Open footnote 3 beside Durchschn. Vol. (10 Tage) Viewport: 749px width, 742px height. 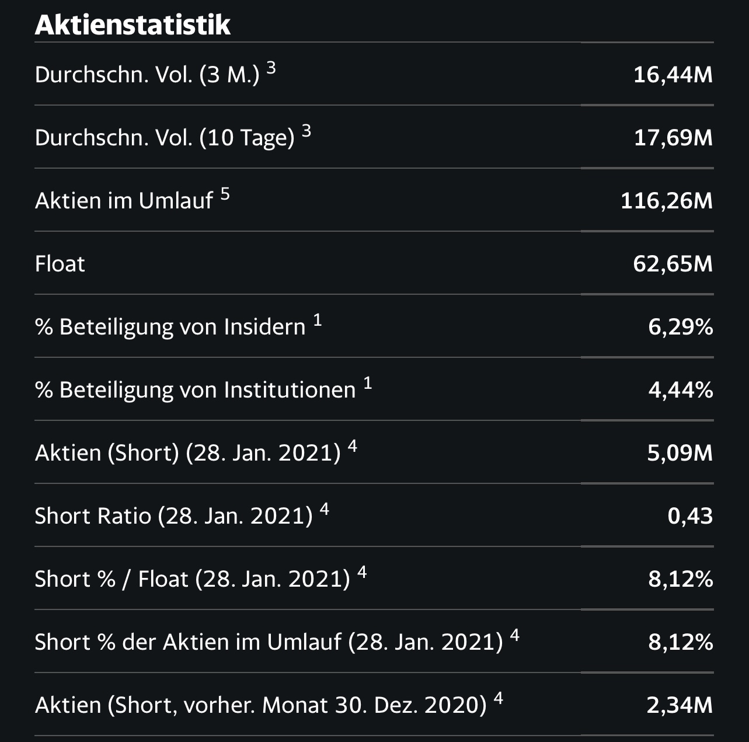(x=306, y=131)
